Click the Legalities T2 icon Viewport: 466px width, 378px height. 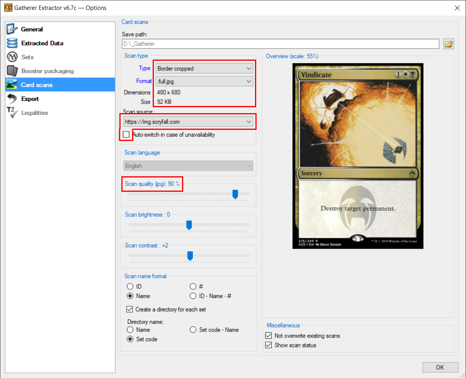click(12, 113)
